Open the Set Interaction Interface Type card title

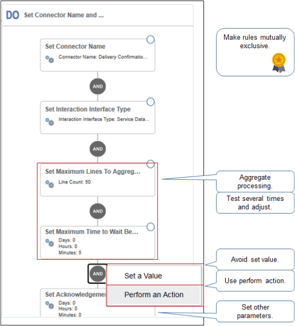tap(88, 109)
